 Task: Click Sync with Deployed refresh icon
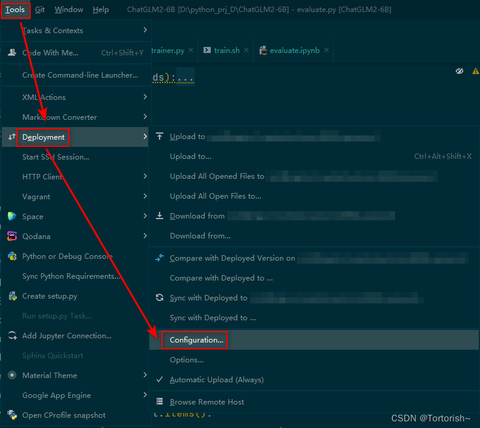[160, 297]
